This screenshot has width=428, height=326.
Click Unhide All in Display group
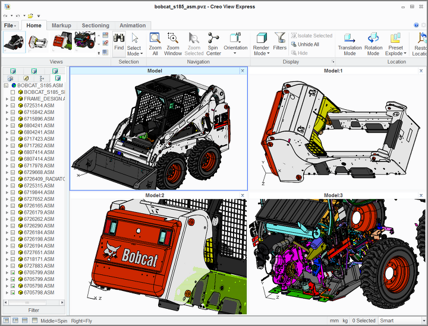305,44
